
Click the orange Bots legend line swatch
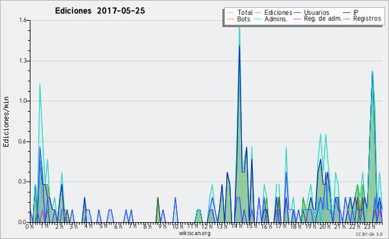(230, 19)
